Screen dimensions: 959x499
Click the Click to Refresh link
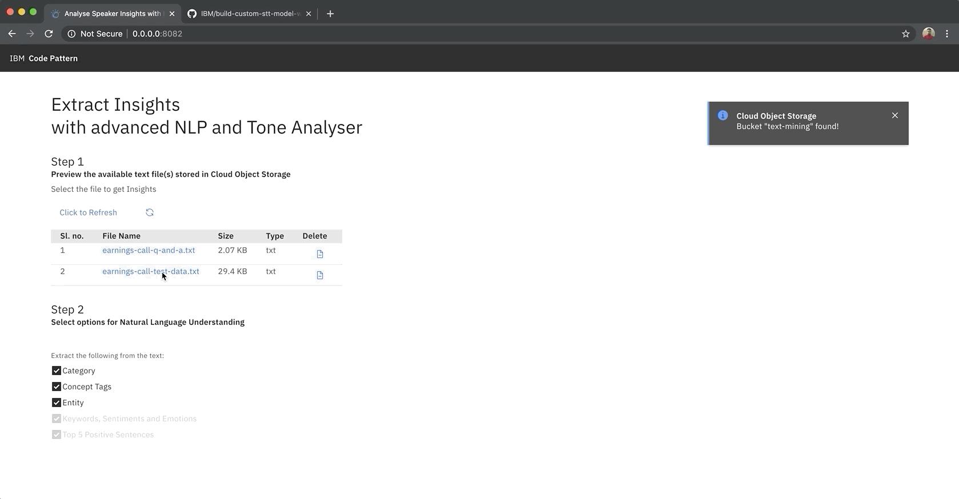pyautogui.click(x=88, y=212)
